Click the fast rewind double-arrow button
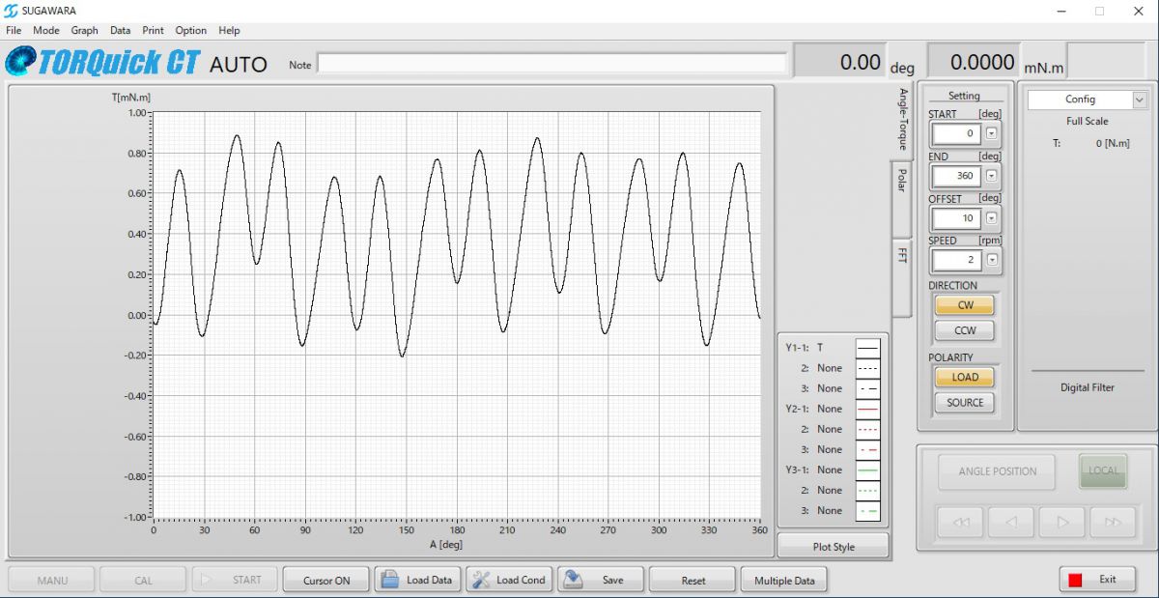Viewport: 1159px width, 598px height. coord(960,523)
